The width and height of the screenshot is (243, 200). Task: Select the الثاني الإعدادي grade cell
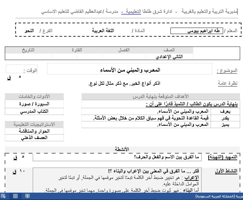pyautogui.click(x=169, y=57)
